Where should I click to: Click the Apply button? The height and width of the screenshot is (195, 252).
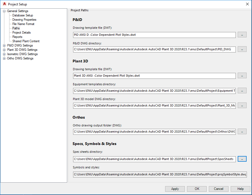coord(175,189)
